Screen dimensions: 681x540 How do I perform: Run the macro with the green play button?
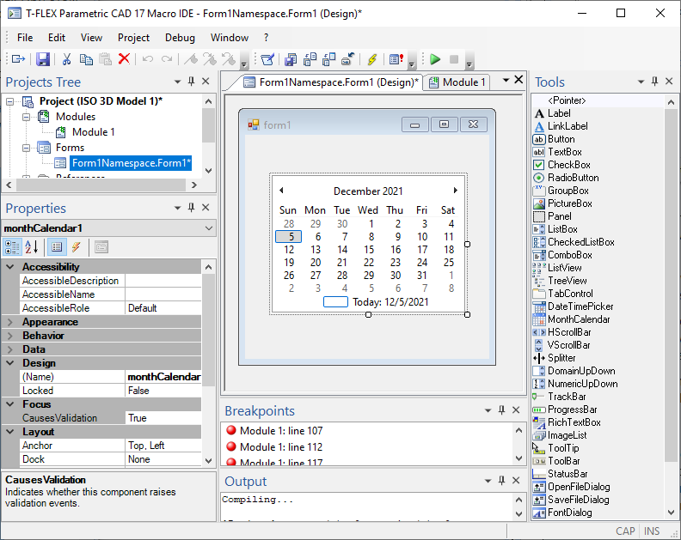pyautogui.click(x=435, y=59)
